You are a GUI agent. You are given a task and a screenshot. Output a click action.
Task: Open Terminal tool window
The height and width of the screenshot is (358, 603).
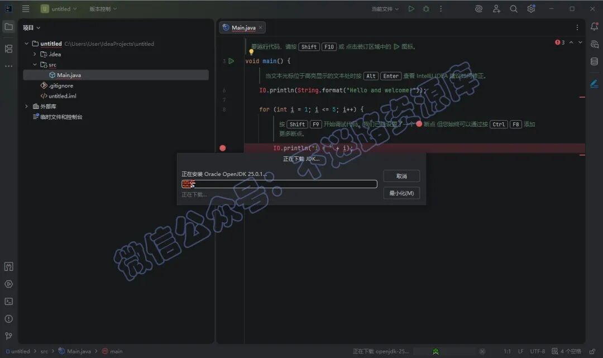click(8, 301)
